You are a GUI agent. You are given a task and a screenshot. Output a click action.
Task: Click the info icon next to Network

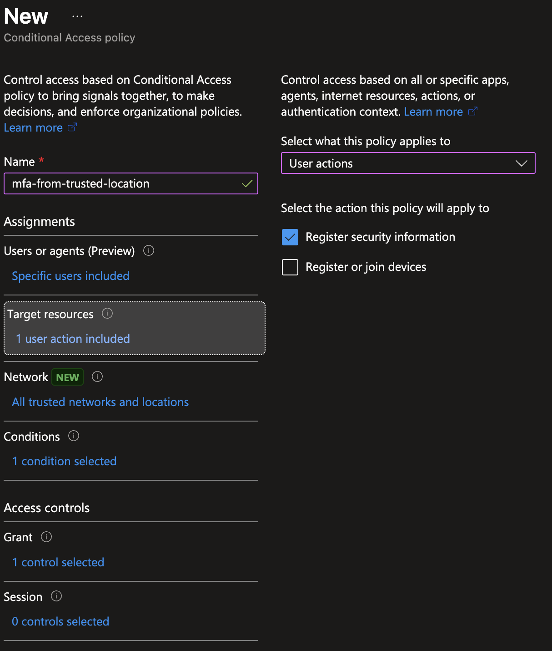[97, 376]
